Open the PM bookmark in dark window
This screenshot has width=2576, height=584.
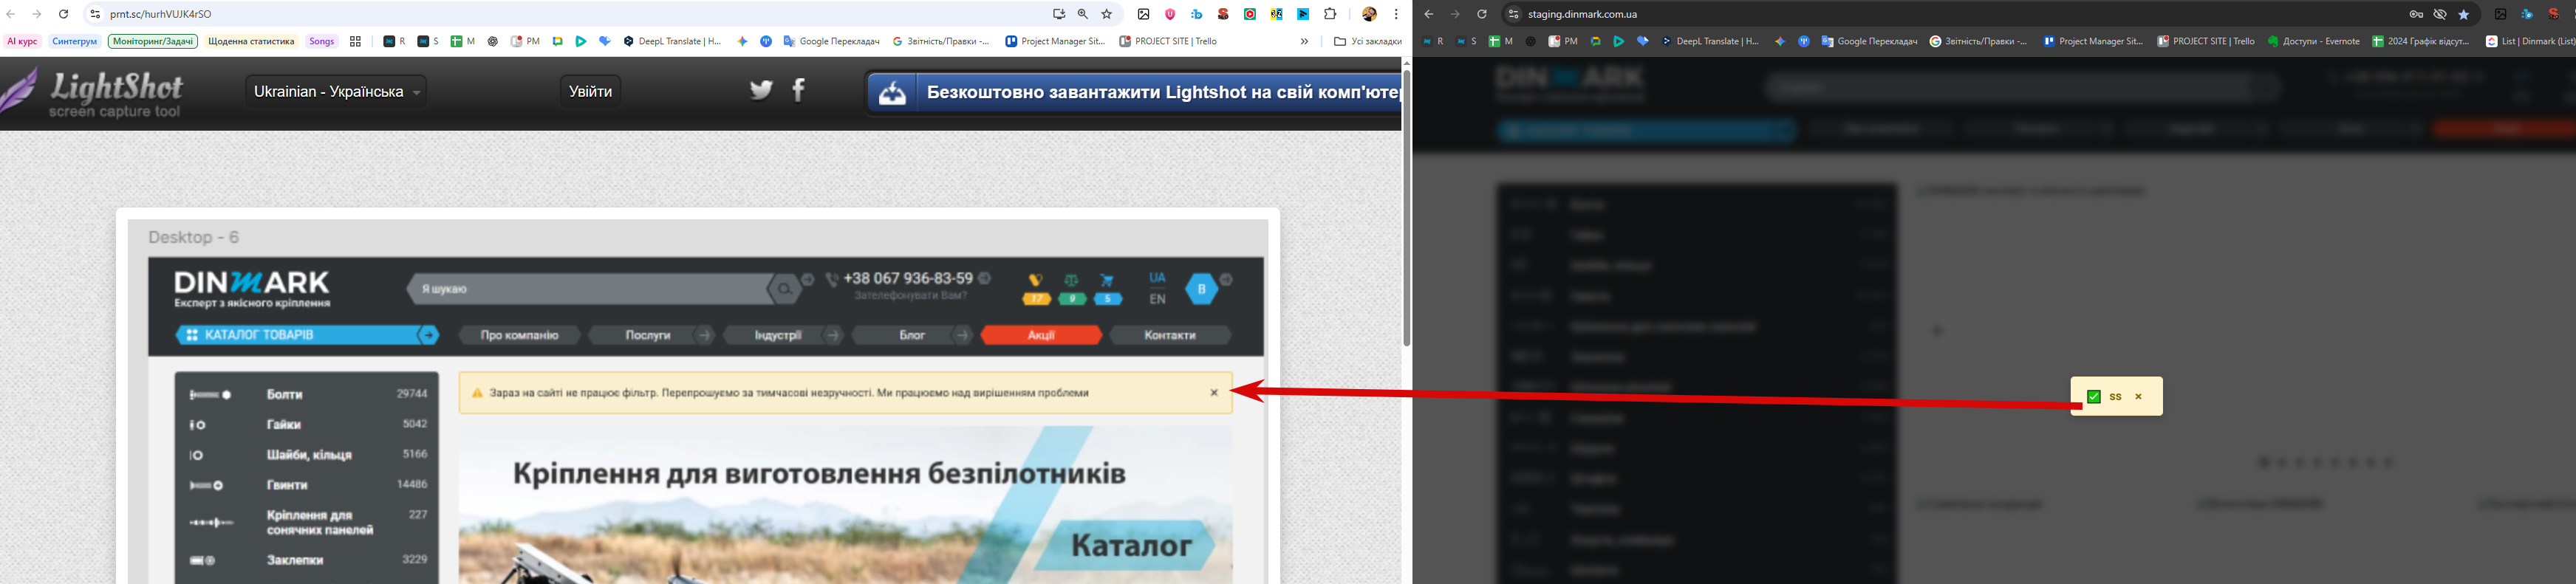[1563, 41]
